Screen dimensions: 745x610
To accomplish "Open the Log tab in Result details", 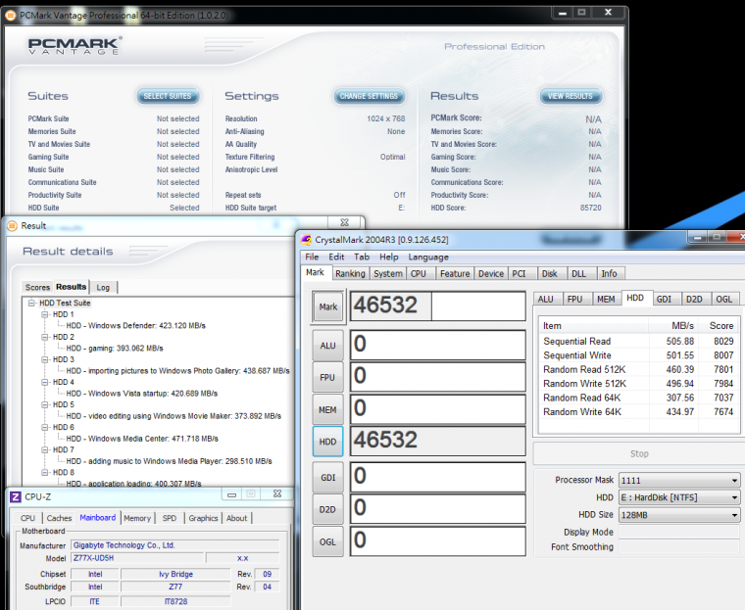I will [x=103, y=287].
